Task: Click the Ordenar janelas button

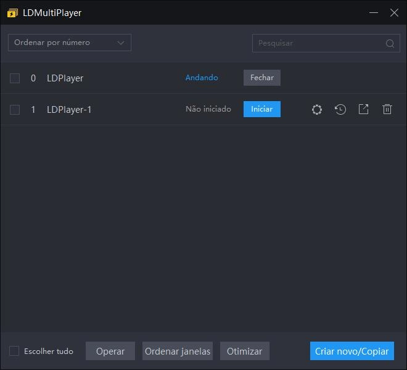Action: [178, 351]
